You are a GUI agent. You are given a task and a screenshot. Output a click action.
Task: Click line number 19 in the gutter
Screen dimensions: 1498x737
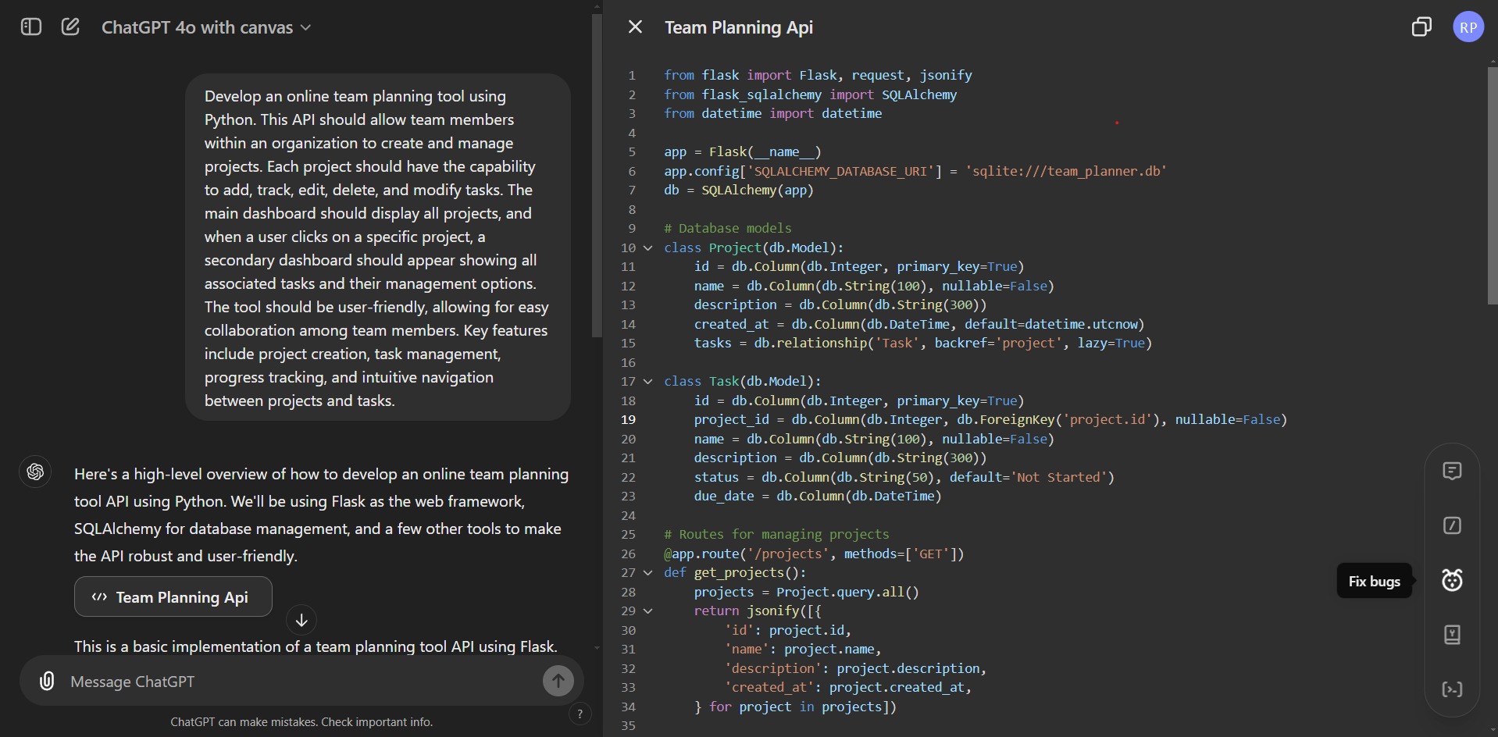click(x=628, y=420)
